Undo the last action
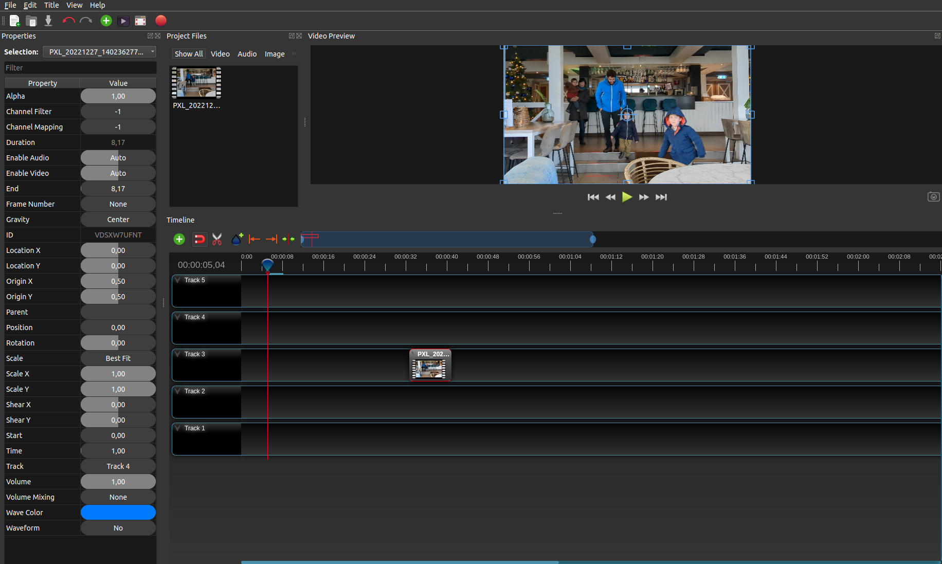 [68, 21]
